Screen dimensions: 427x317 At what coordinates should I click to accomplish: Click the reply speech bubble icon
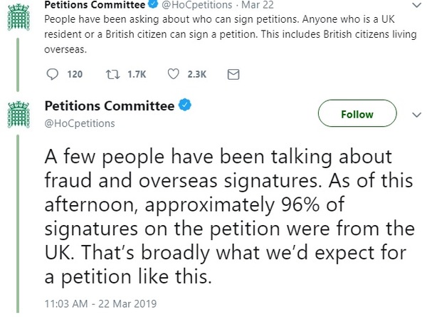pos(51,73)
